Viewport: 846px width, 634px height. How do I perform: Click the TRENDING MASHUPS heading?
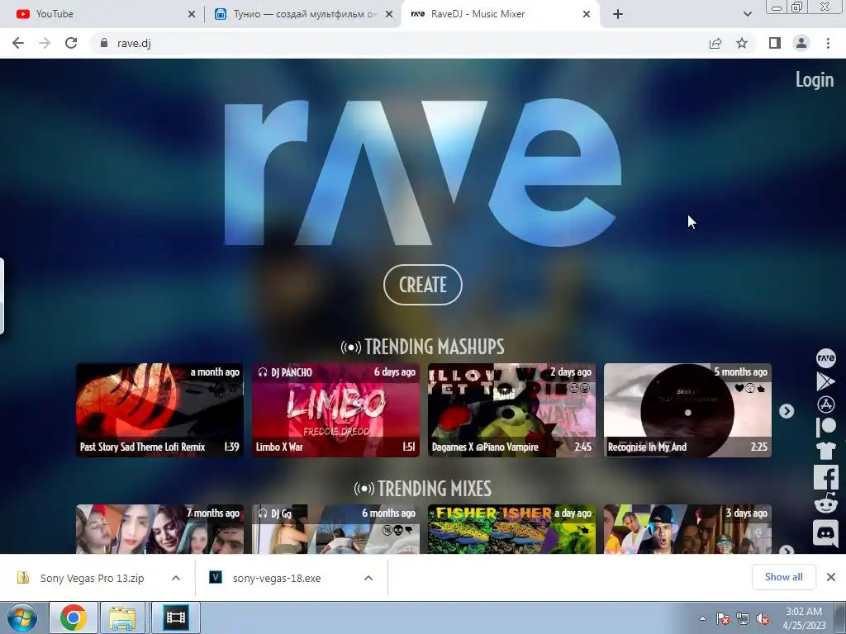coord(423,347)
